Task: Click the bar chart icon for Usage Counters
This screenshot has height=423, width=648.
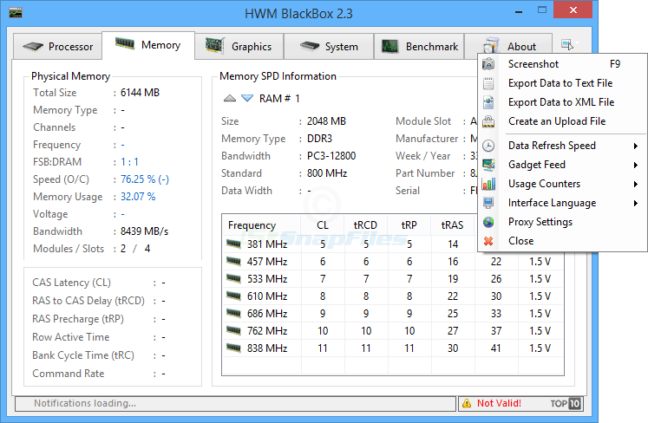Action: 488,184
